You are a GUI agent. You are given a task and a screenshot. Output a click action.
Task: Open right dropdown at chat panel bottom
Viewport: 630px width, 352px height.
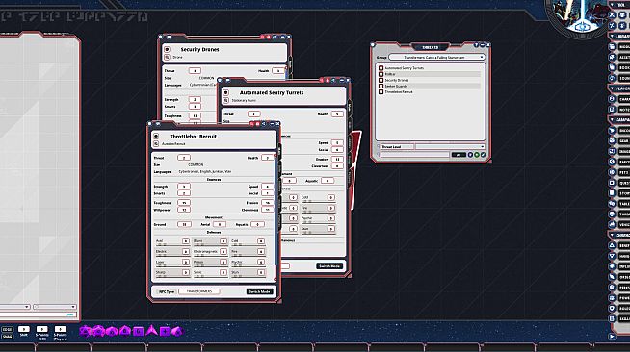(54, 307)
